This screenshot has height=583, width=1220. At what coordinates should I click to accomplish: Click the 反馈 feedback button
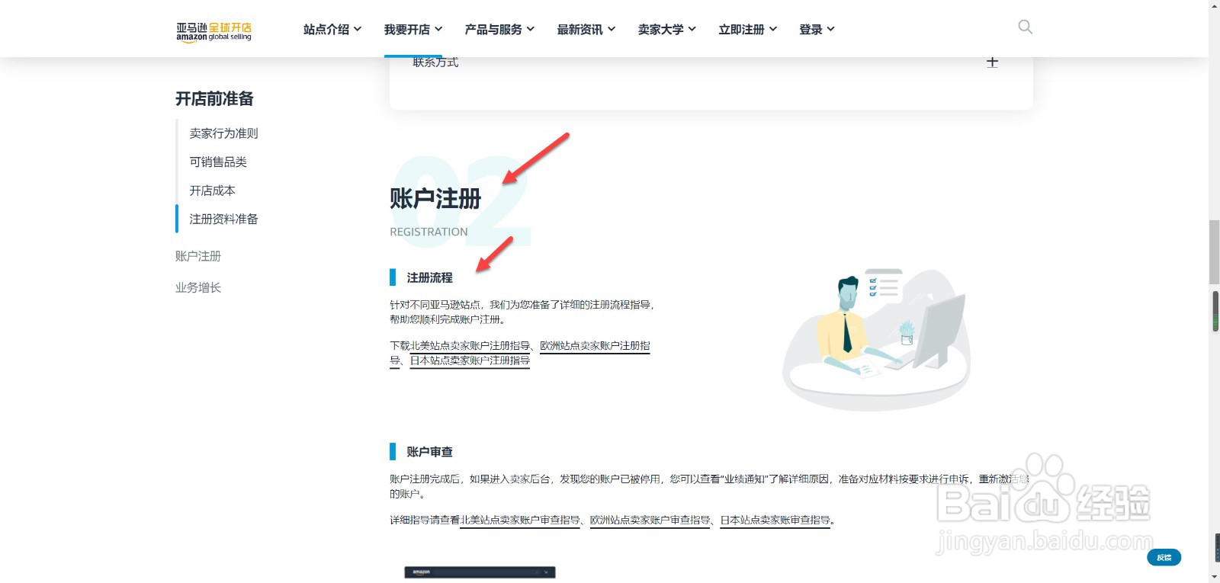coord(1164,558)
